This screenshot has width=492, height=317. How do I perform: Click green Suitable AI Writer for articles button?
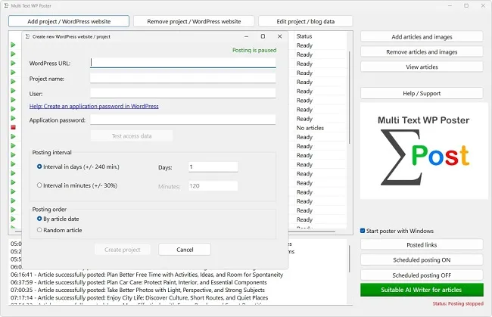[x=422, y=290]
